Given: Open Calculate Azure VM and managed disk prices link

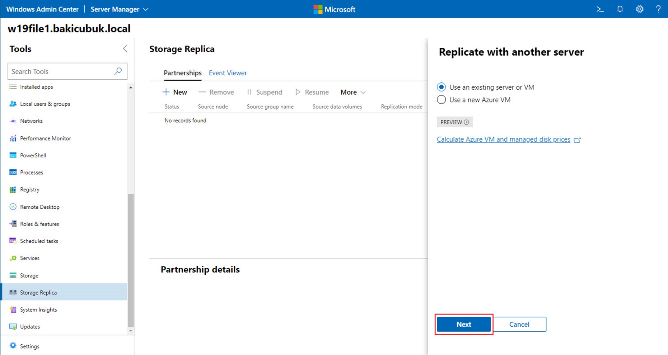Looking at the screenshot, I should tap(503, 139).
